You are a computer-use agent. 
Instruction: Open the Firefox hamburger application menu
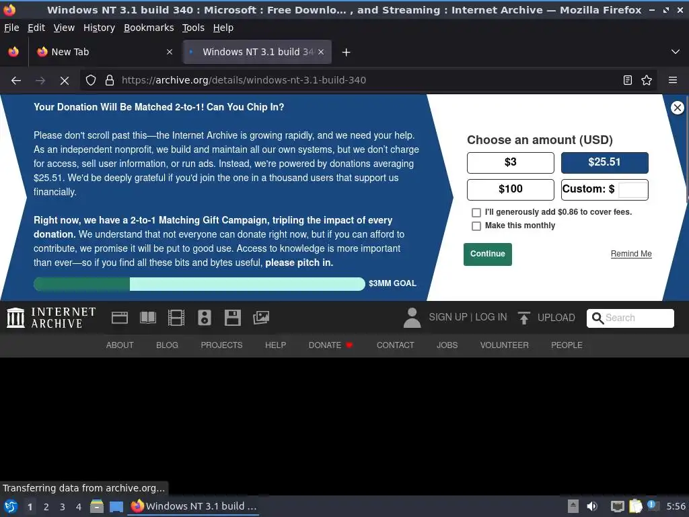(673, 81)
